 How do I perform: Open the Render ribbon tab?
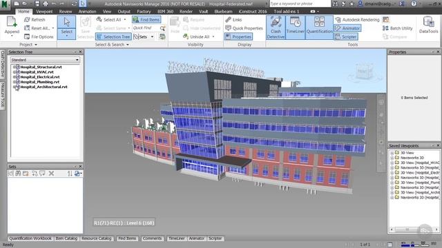[186, 12]
